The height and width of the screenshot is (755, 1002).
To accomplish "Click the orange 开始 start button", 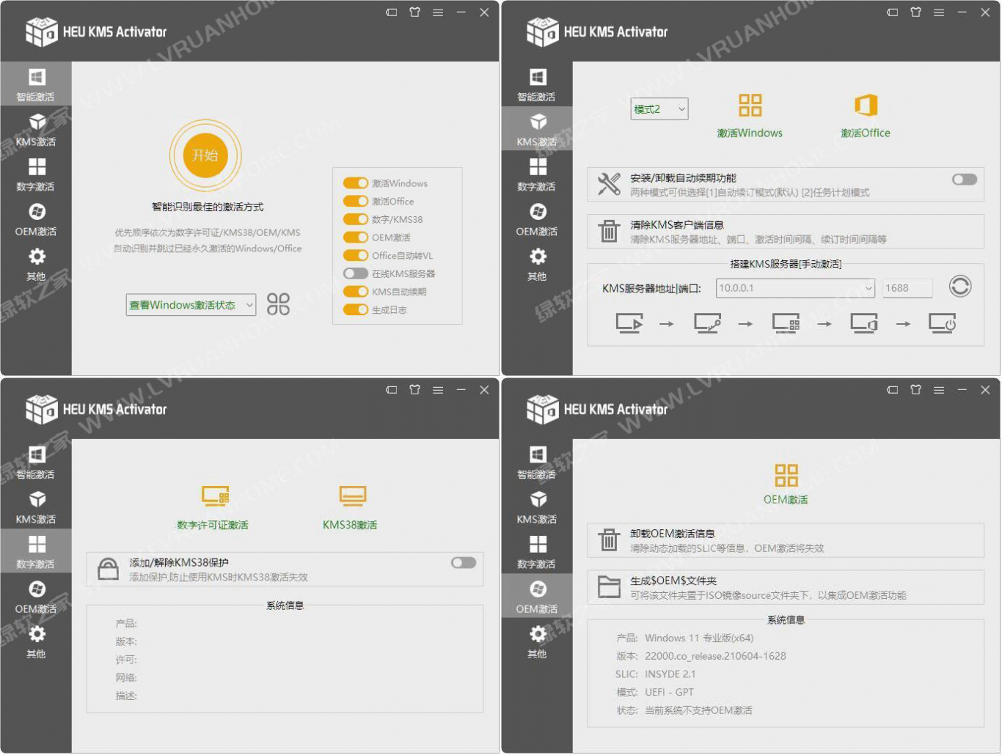I will click(205, 155).
